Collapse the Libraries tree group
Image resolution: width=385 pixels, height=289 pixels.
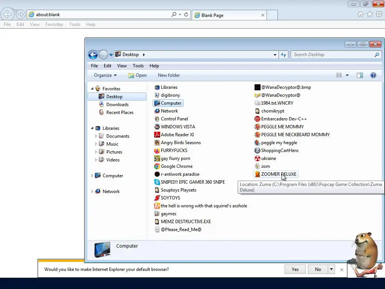[92, 128]
